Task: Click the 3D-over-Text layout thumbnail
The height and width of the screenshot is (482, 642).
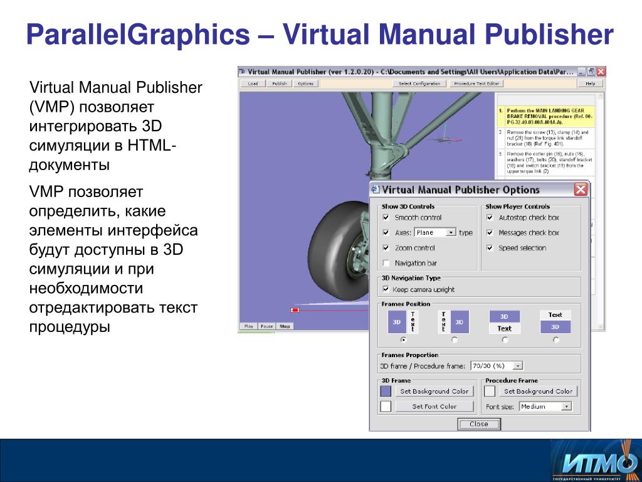Action: pyautogui.click(x=505, y=322)
